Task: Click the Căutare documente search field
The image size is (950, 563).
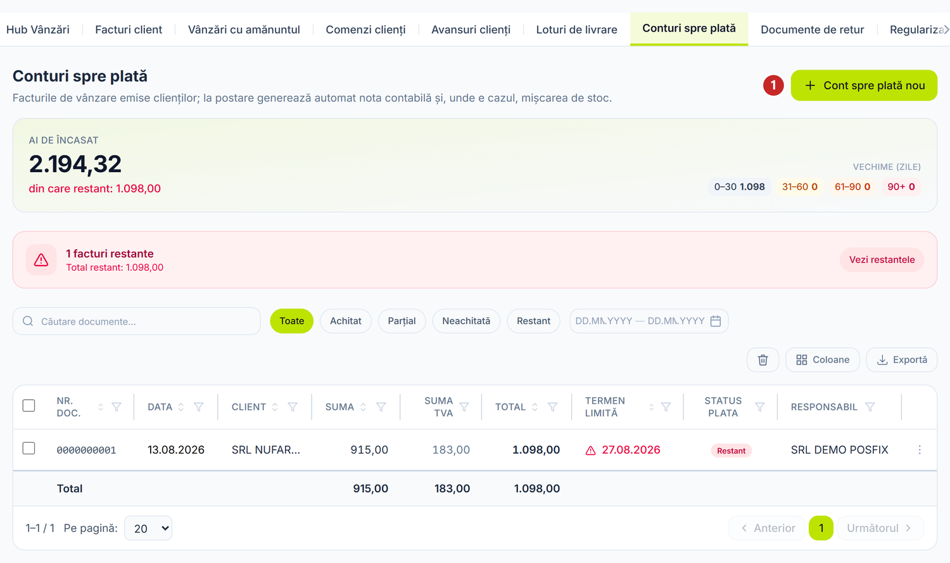Action: (137, 321)
